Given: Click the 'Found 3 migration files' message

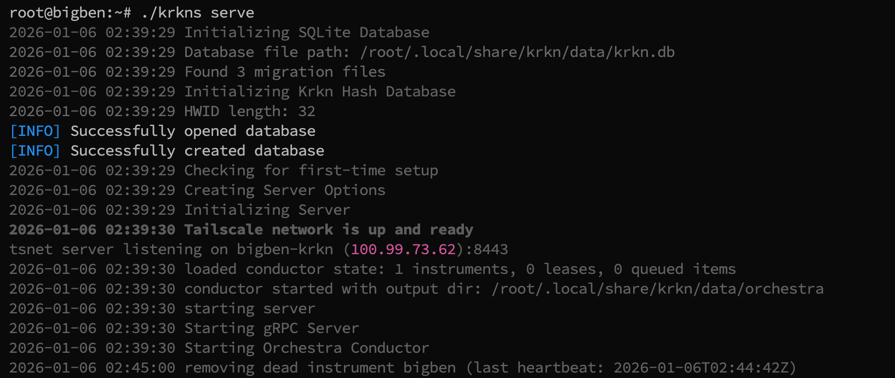Looking at the screenshot, I should click(285, 72).
